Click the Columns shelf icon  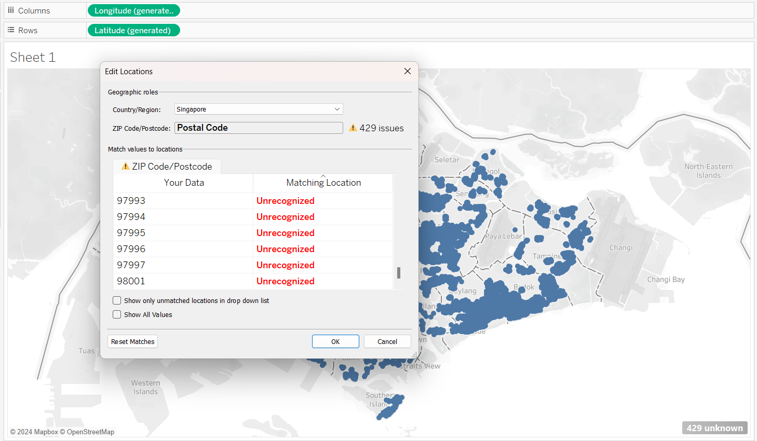(x=11, y=10)
